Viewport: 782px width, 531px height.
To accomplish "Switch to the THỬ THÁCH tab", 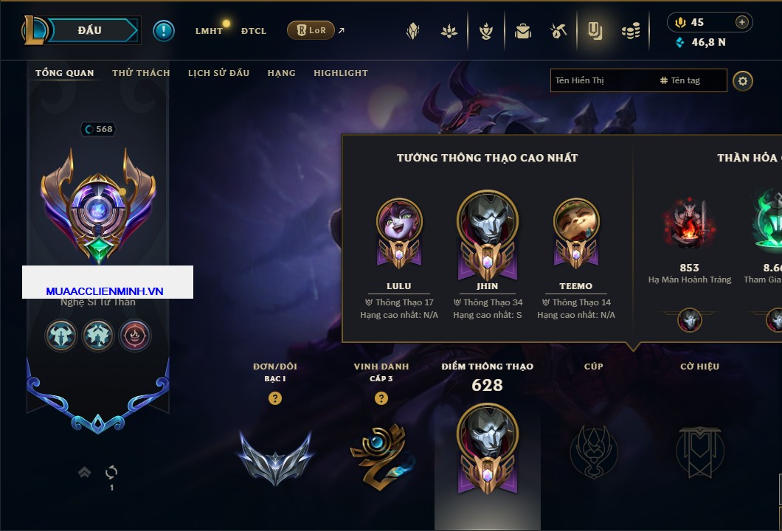I will (x=141, y=73).
